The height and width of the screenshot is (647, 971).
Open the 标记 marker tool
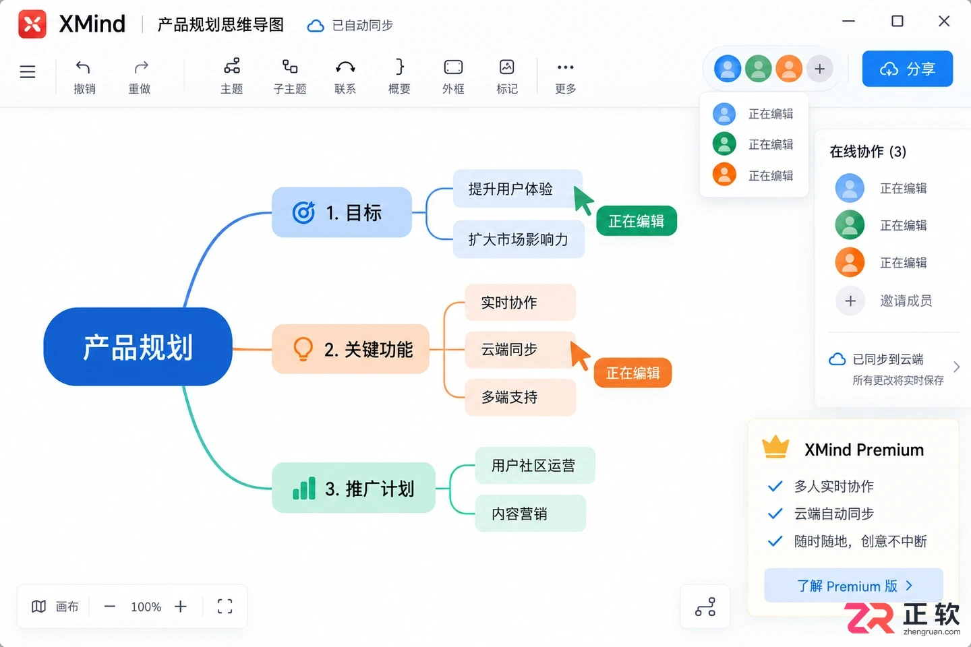[x=507, y=76]
